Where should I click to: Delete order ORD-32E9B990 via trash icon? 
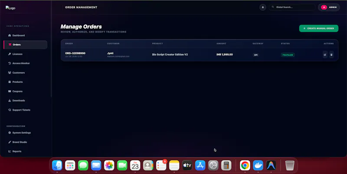[x=331, y=55]
